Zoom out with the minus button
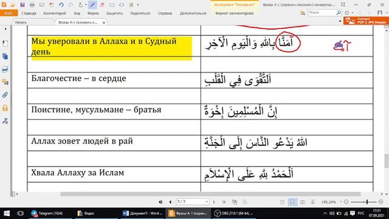389x219 pixels. point(346,202)
